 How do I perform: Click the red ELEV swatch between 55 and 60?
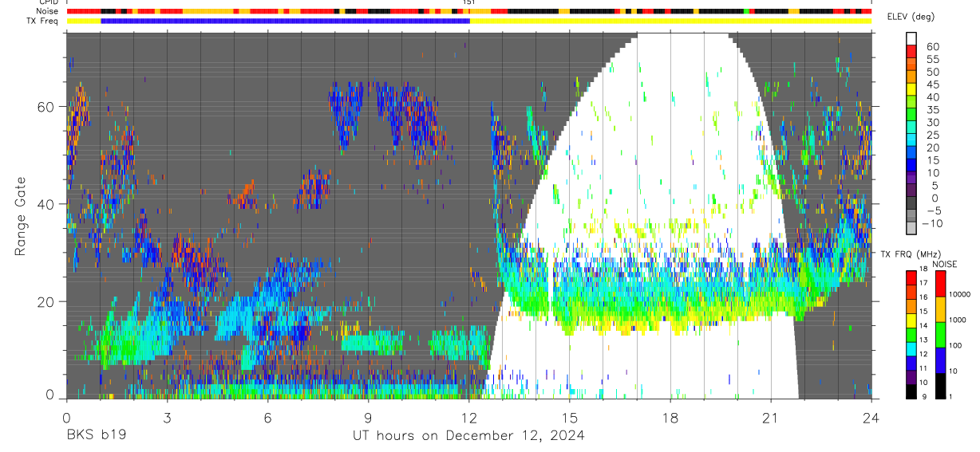[x=912, y=51]
